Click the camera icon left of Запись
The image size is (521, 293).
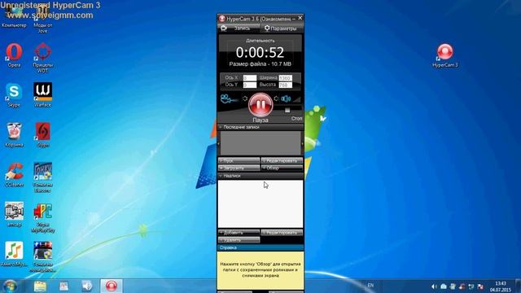224,28
